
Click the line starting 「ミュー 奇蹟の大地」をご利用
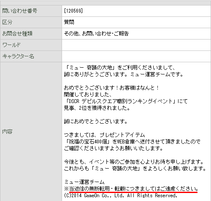click(120, 68)
